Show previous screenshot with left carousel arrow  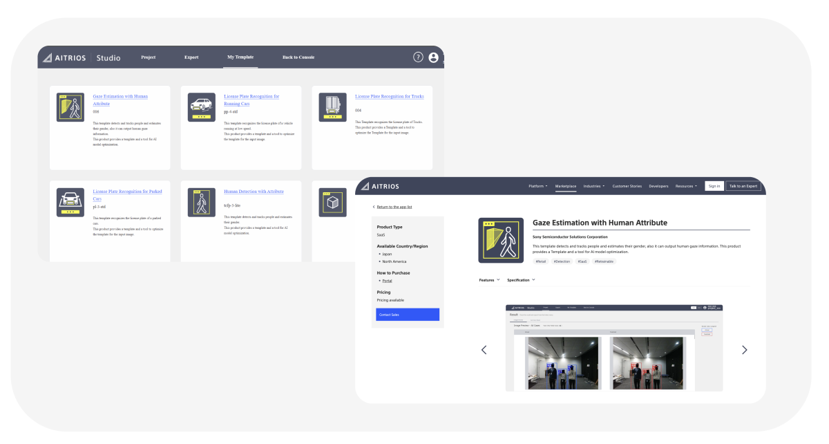[x=484, y=350]
